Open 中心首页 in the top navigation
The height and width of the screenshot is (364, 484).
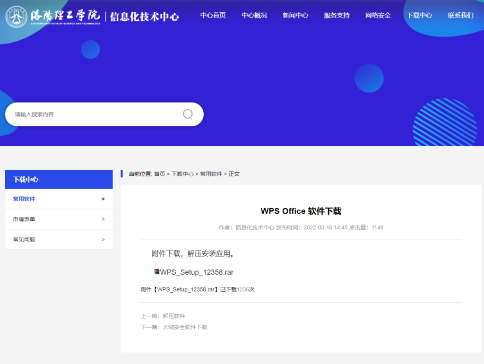tap(213, 16)
